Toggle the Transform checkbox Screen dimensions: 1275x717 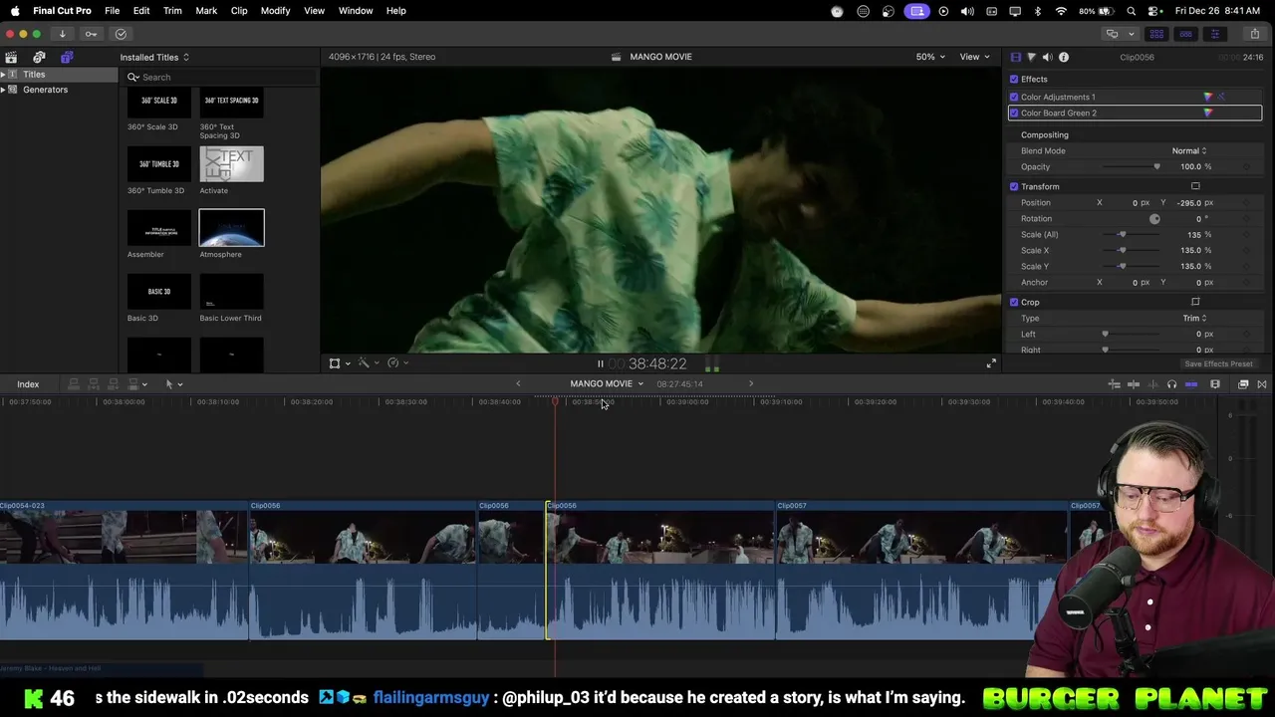[1014, 186]
